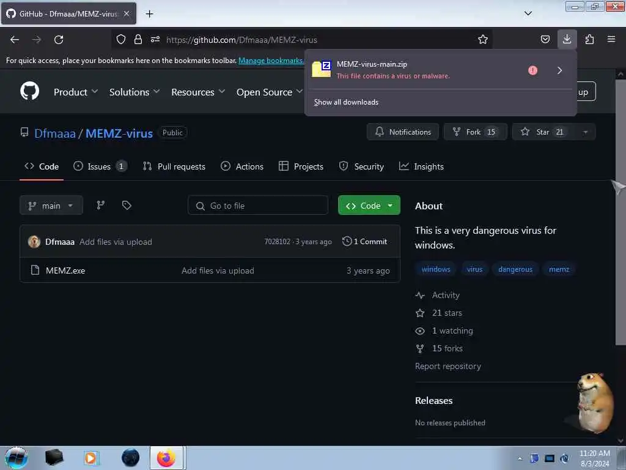Expand the Solutions navigation menu
Image resolution: width=626 pixels, height=470 pixels.
[x=134, y=92]
